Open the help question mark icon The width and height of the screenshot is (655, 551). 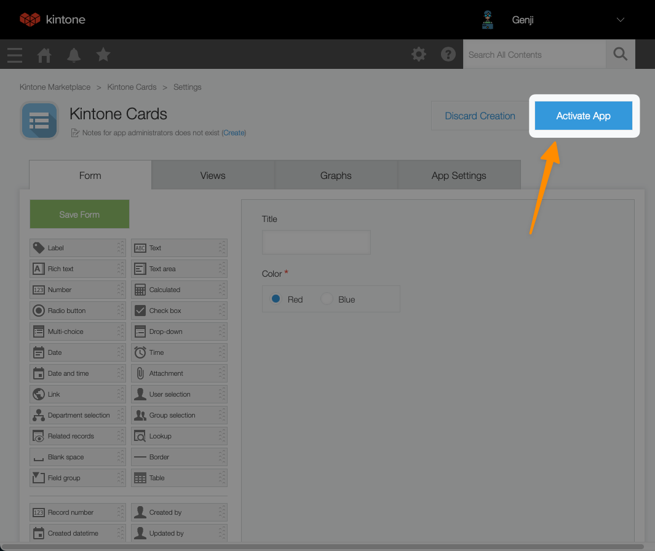(448, 54)
